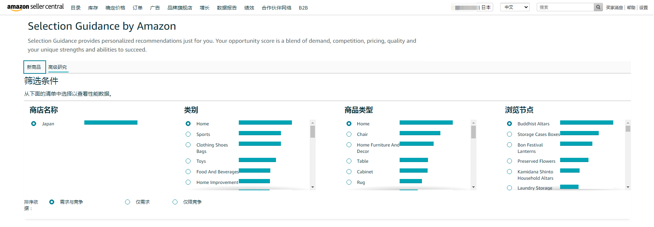The width and height of the screenshot is (654, 227).
Task: Switch to the 高级研究 tab
Action: click(x=57, y=67)
